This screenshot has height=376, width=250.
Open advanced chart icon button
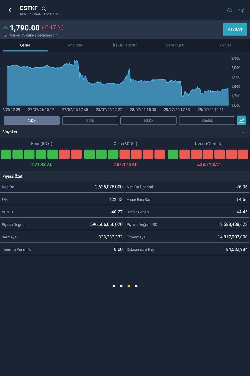tap(242, 120)
